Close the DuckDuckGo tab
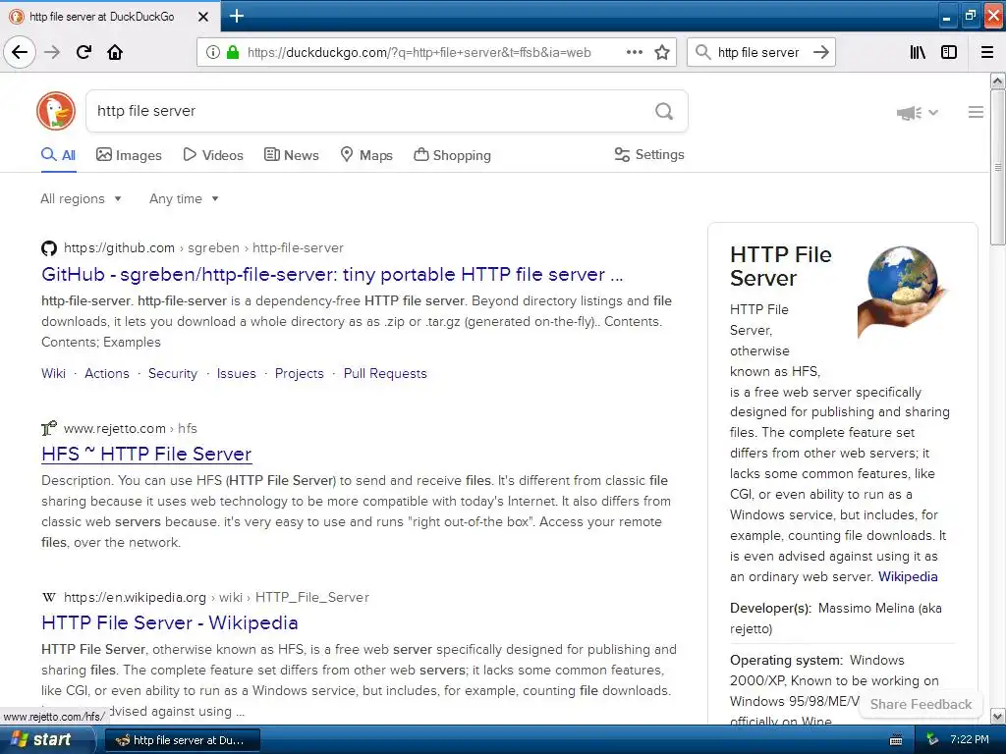This screenshot has height=754, width=1006. 203,17
